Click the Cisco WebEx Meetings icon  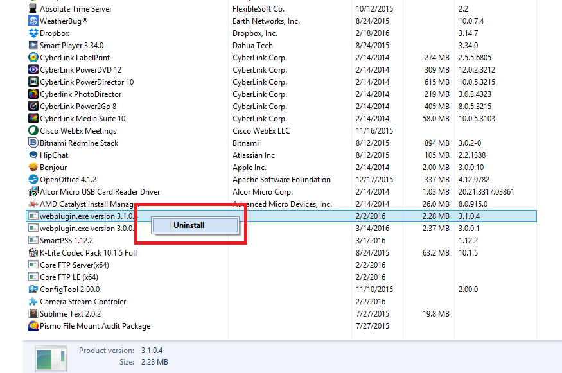[33, 131]
